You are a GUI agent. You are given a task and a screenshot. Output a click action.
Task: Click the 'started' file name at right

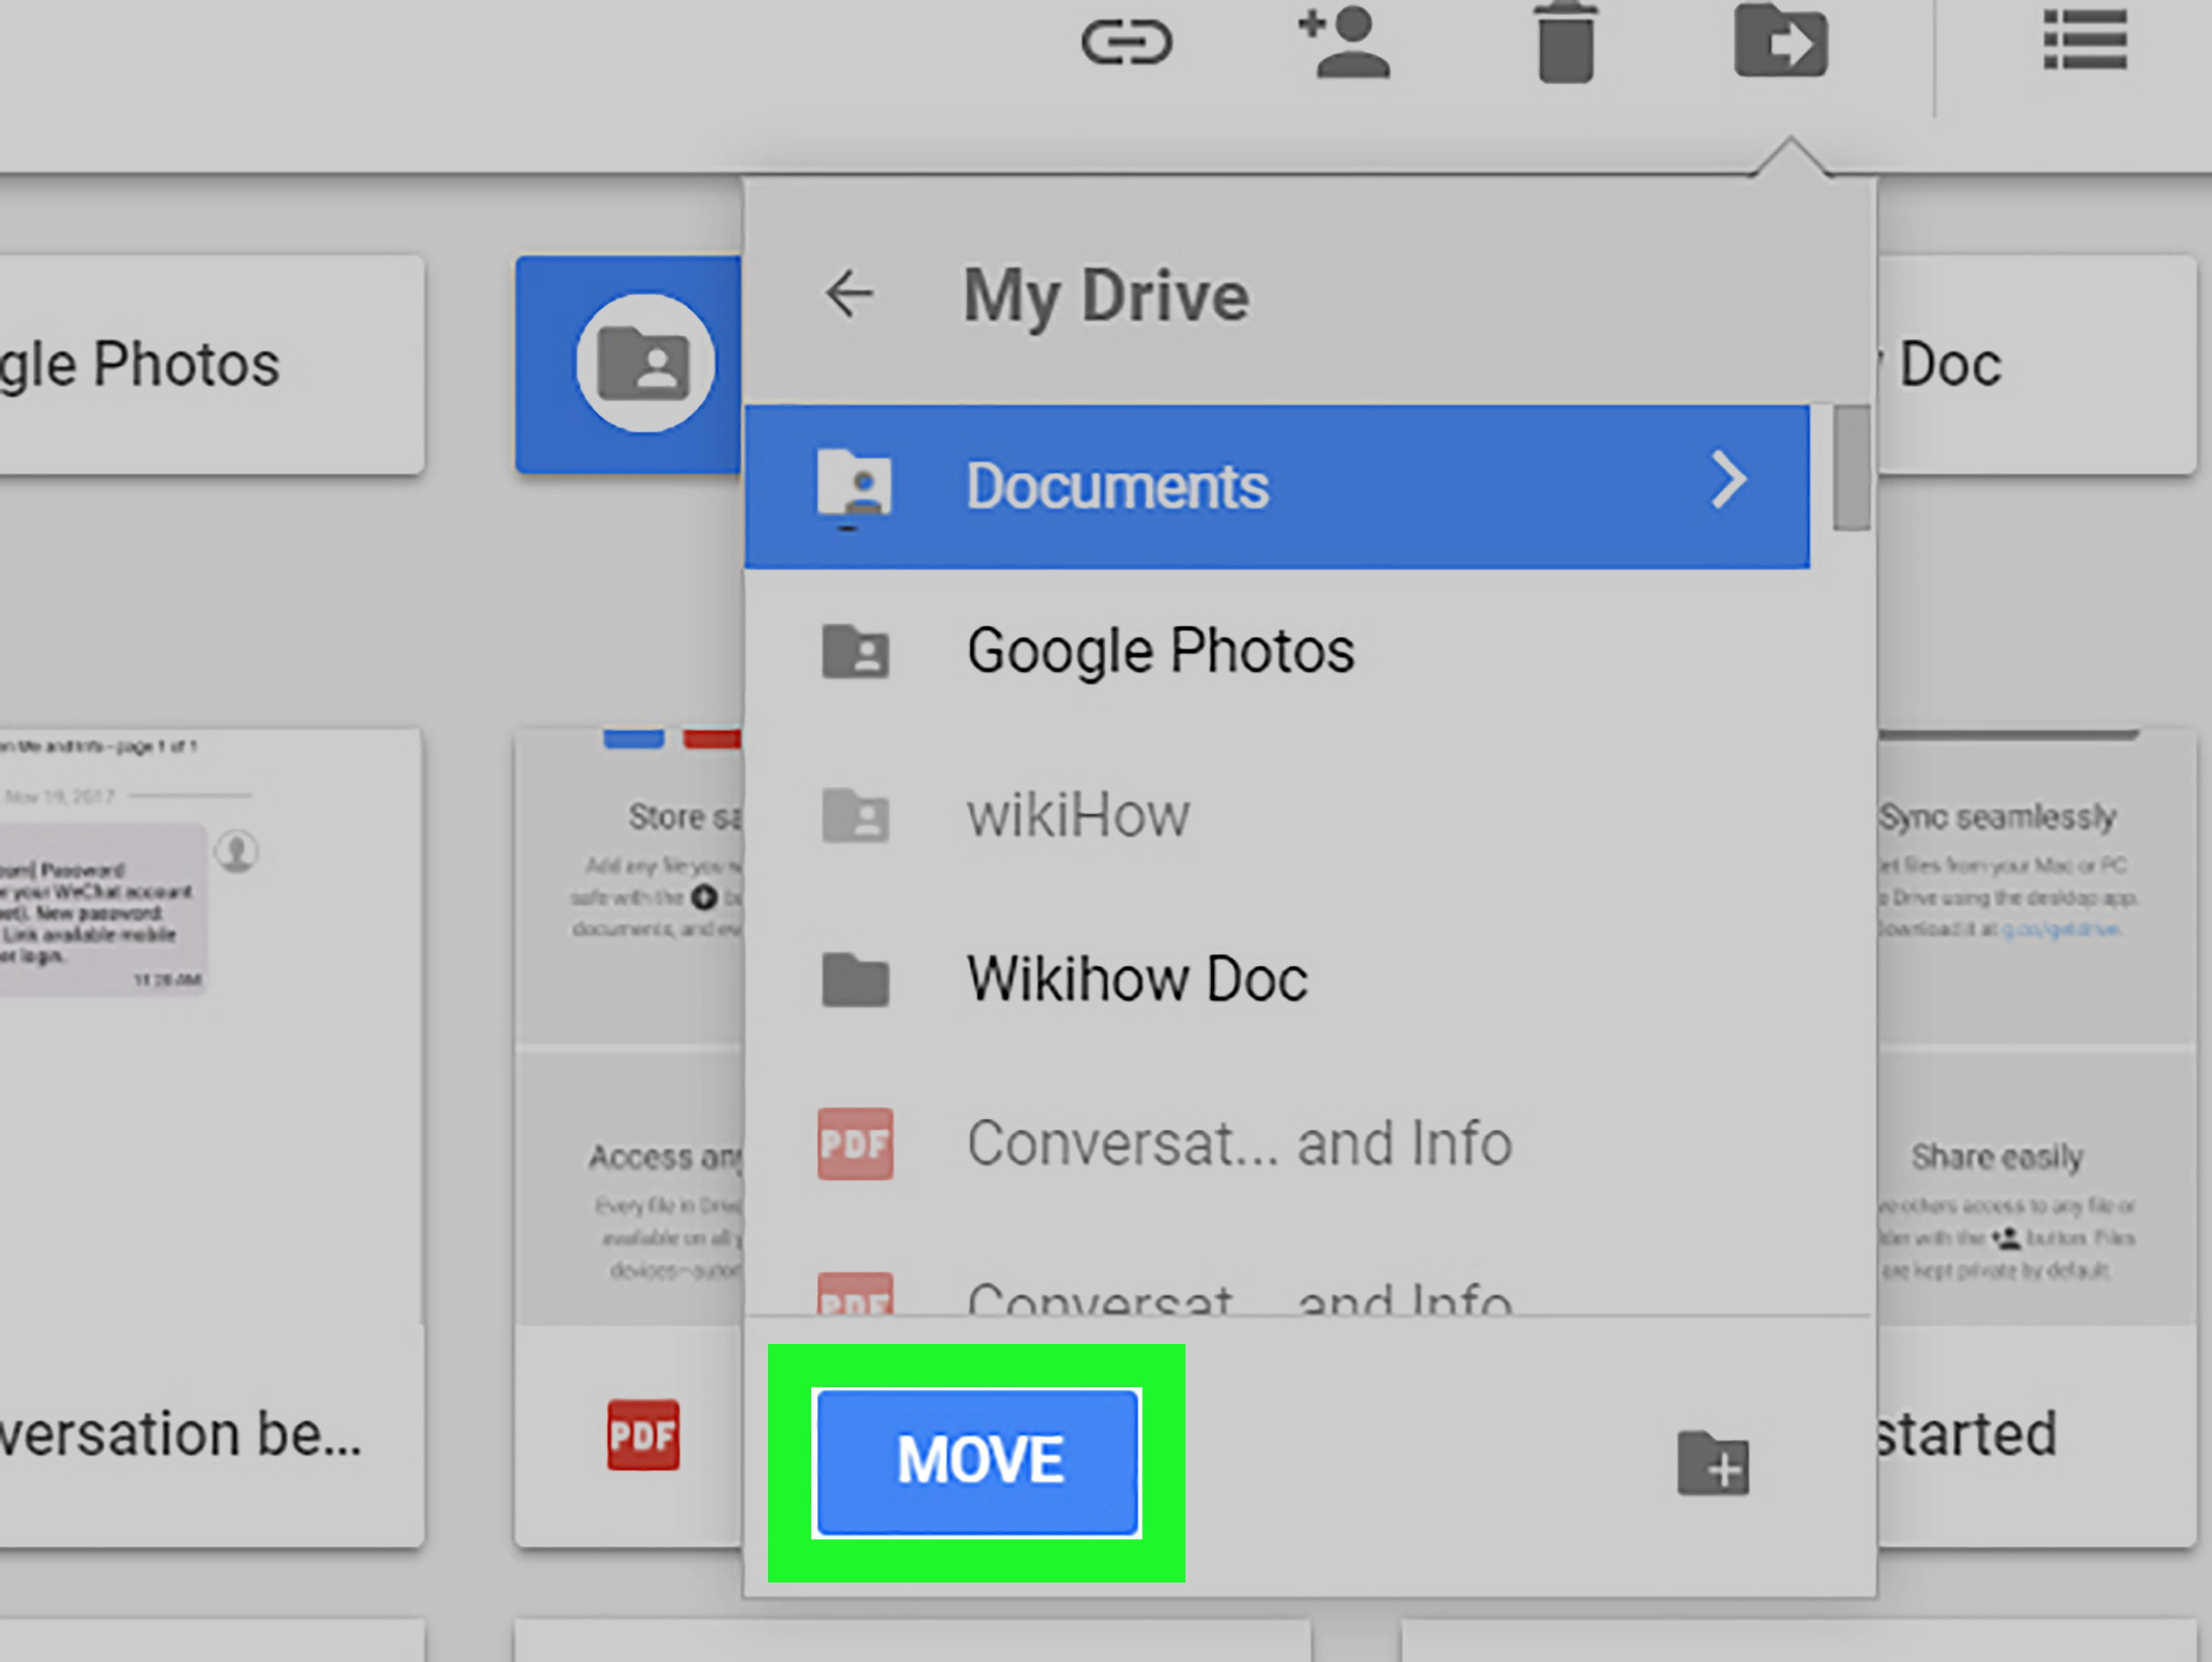point(1967,1435)
